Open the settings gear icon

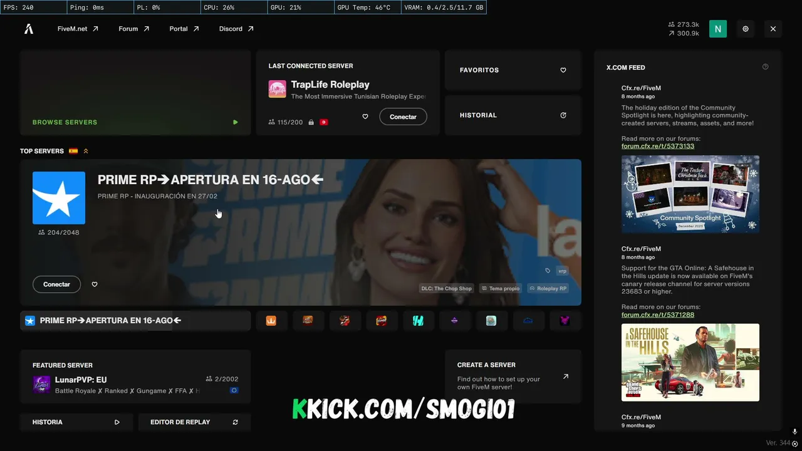[x=746, y=29]
